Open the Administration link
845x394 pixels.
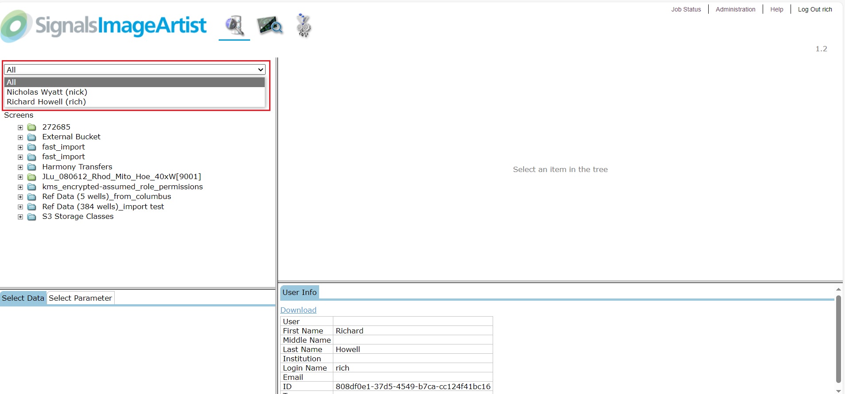click(736, 9)
